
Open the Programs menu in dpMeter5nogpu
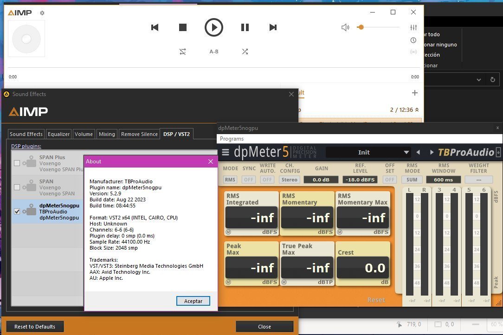(x=232, y=139)
